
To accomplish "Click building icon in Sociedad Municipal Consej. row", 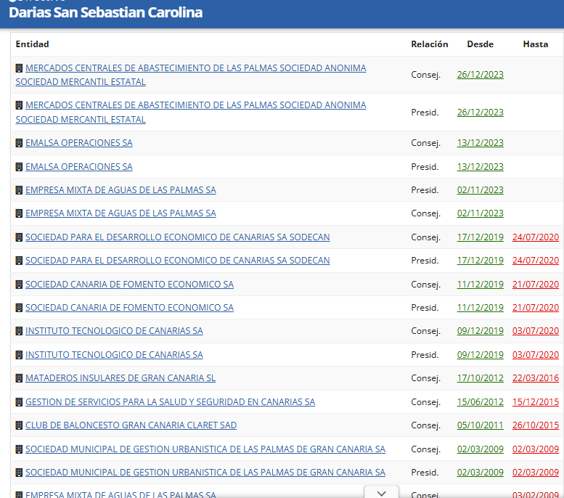I will [x=19, y=449].
